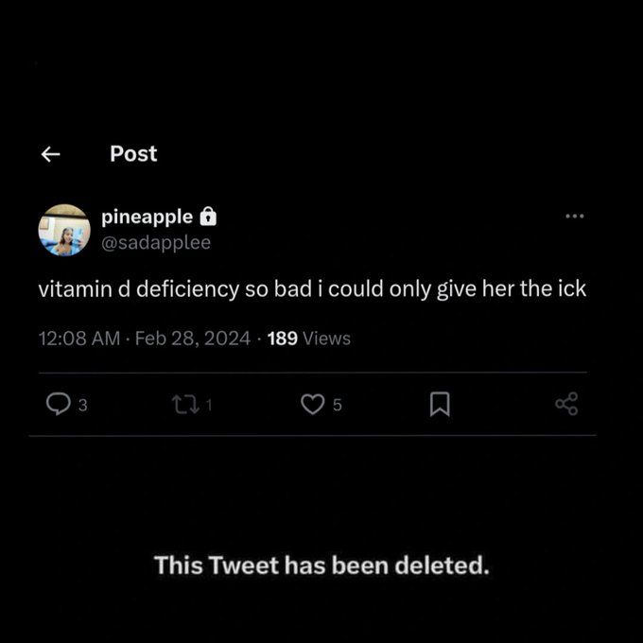Open the reply comment bubble icon
The height and width of the screenshot is (643, 643).
tap(59, 404)
